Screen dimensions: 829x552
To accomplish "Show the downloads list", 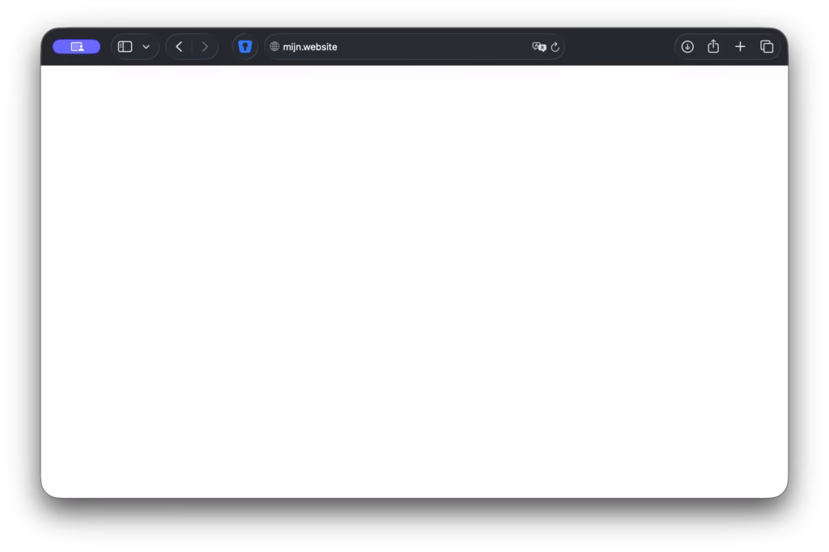I will (x=687, y=46).
